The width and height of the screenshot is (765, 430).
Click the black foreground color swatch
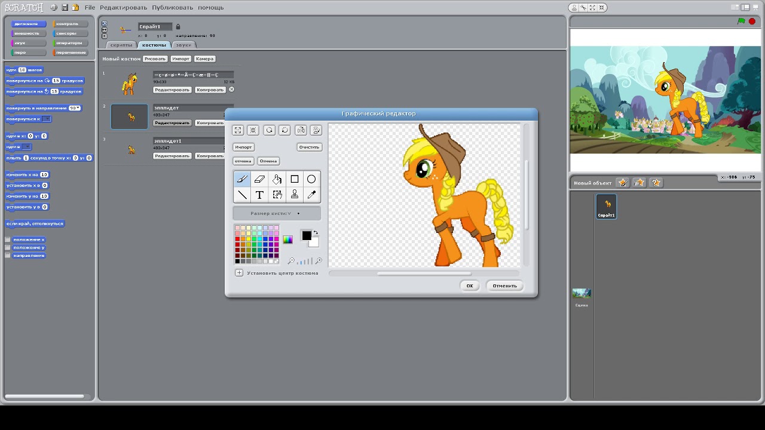pos(306,235)
